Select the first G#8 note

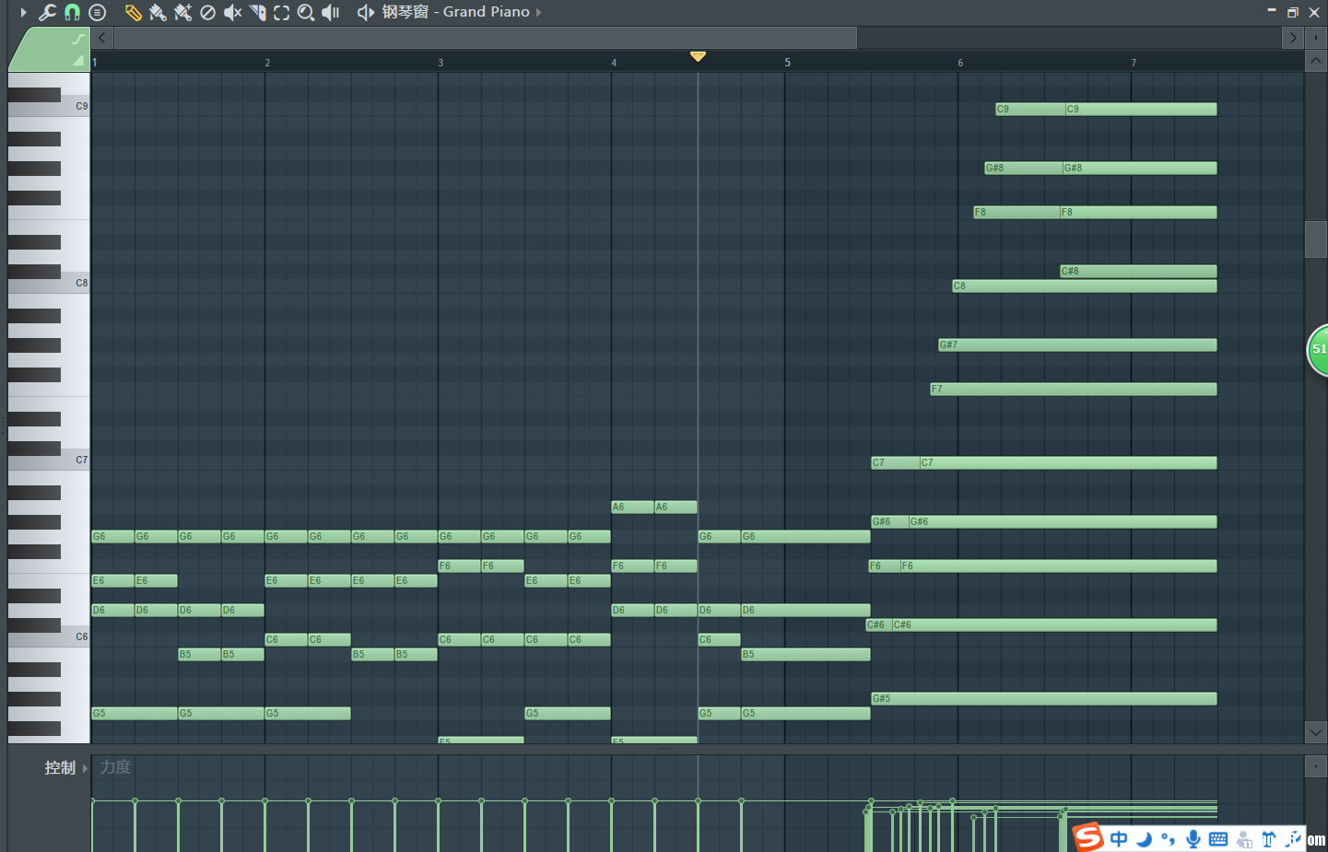click(1023, 168)
